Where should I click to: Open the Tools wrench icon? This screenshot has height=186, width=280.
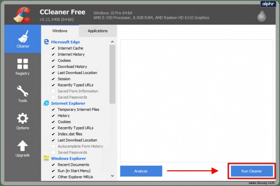tap(22, 91)
